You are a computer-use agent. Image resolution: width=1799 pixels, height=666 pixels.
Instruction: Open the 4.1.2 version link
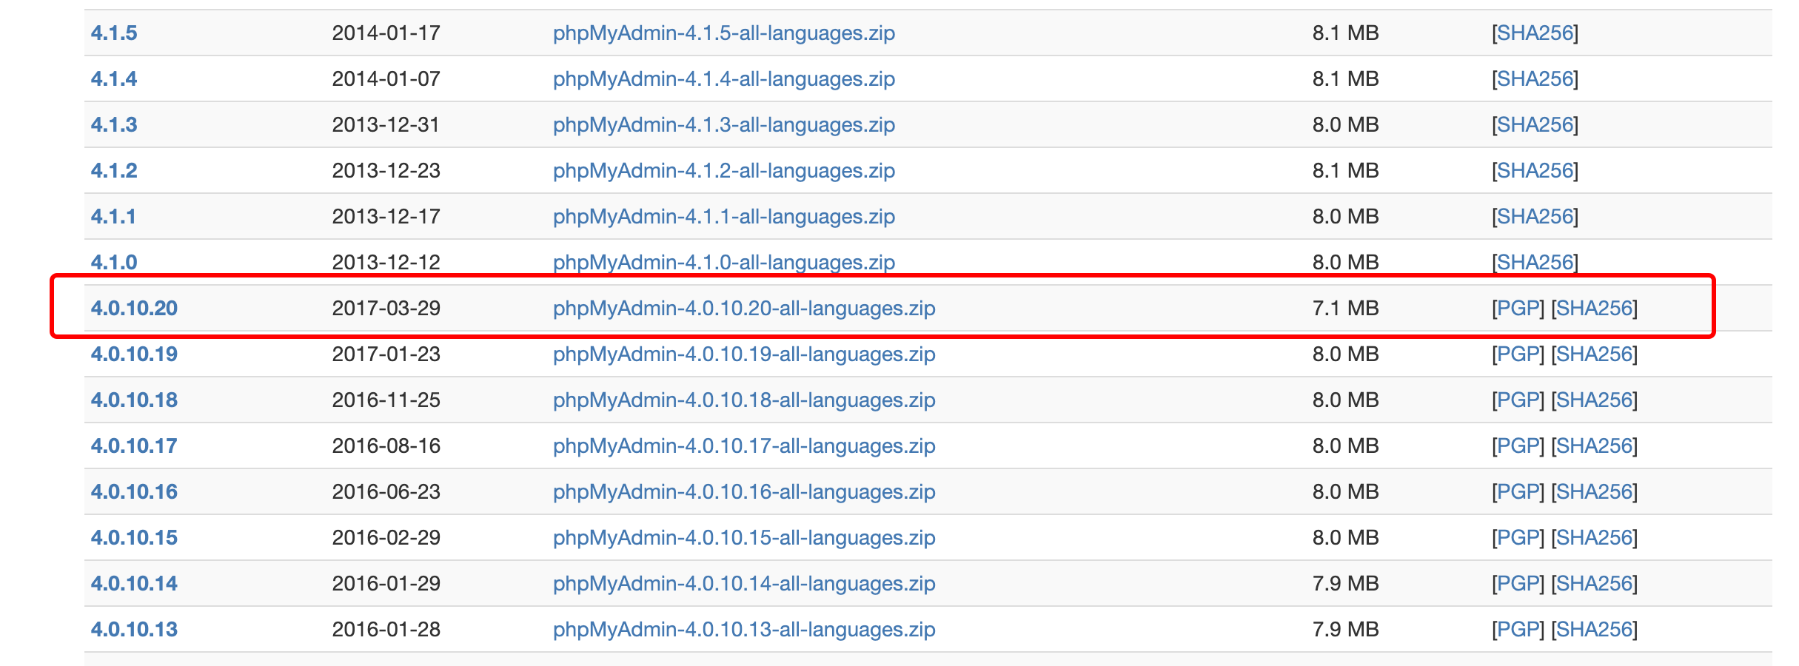pos(114,170)
